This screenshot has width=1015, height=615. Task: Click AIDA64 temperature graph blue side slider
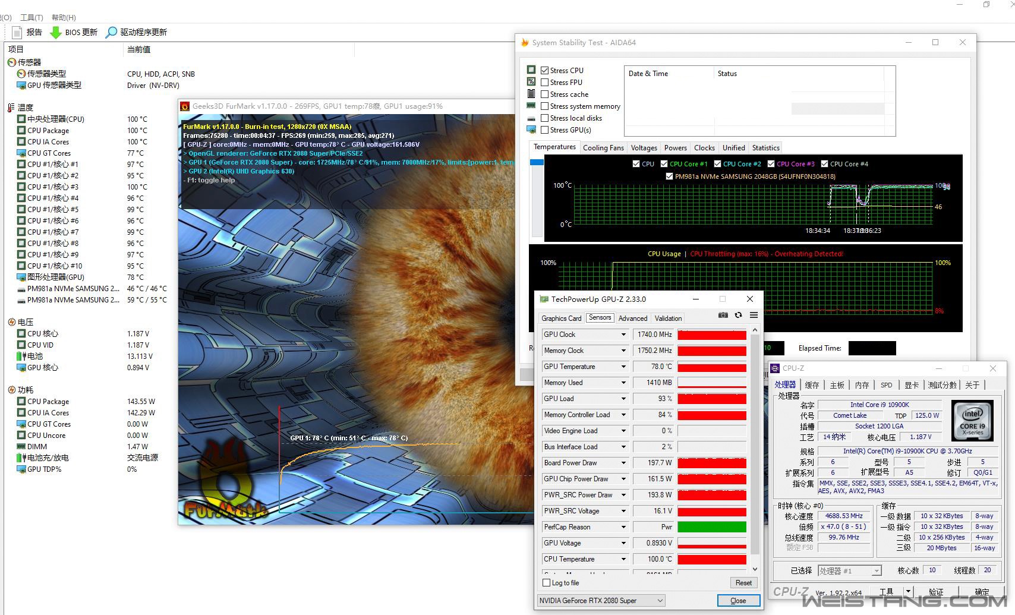537,162
